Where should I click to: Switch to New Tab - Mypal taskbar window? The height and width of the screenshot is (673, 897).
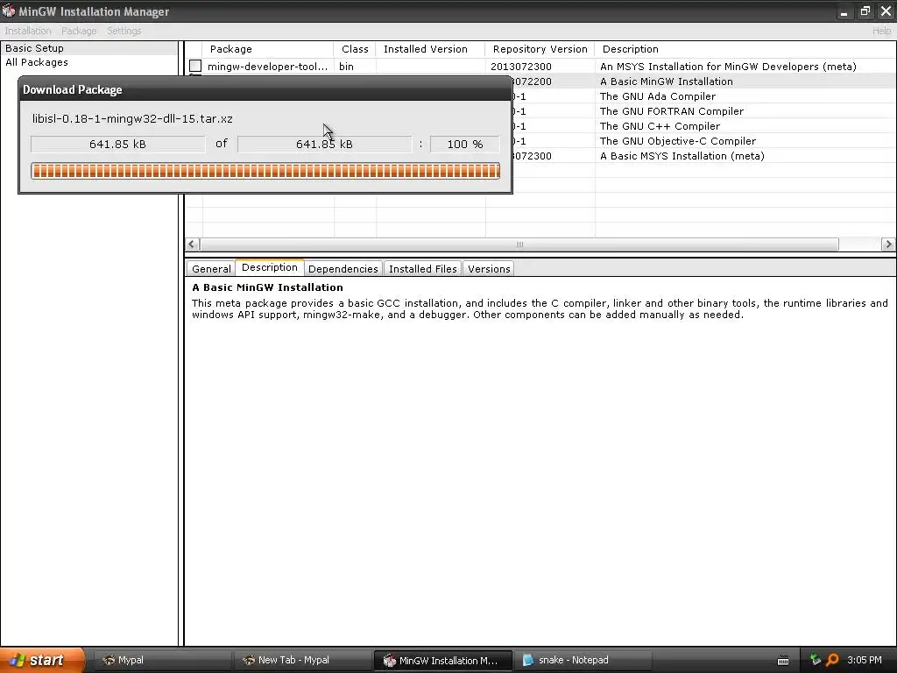point(301,660)
